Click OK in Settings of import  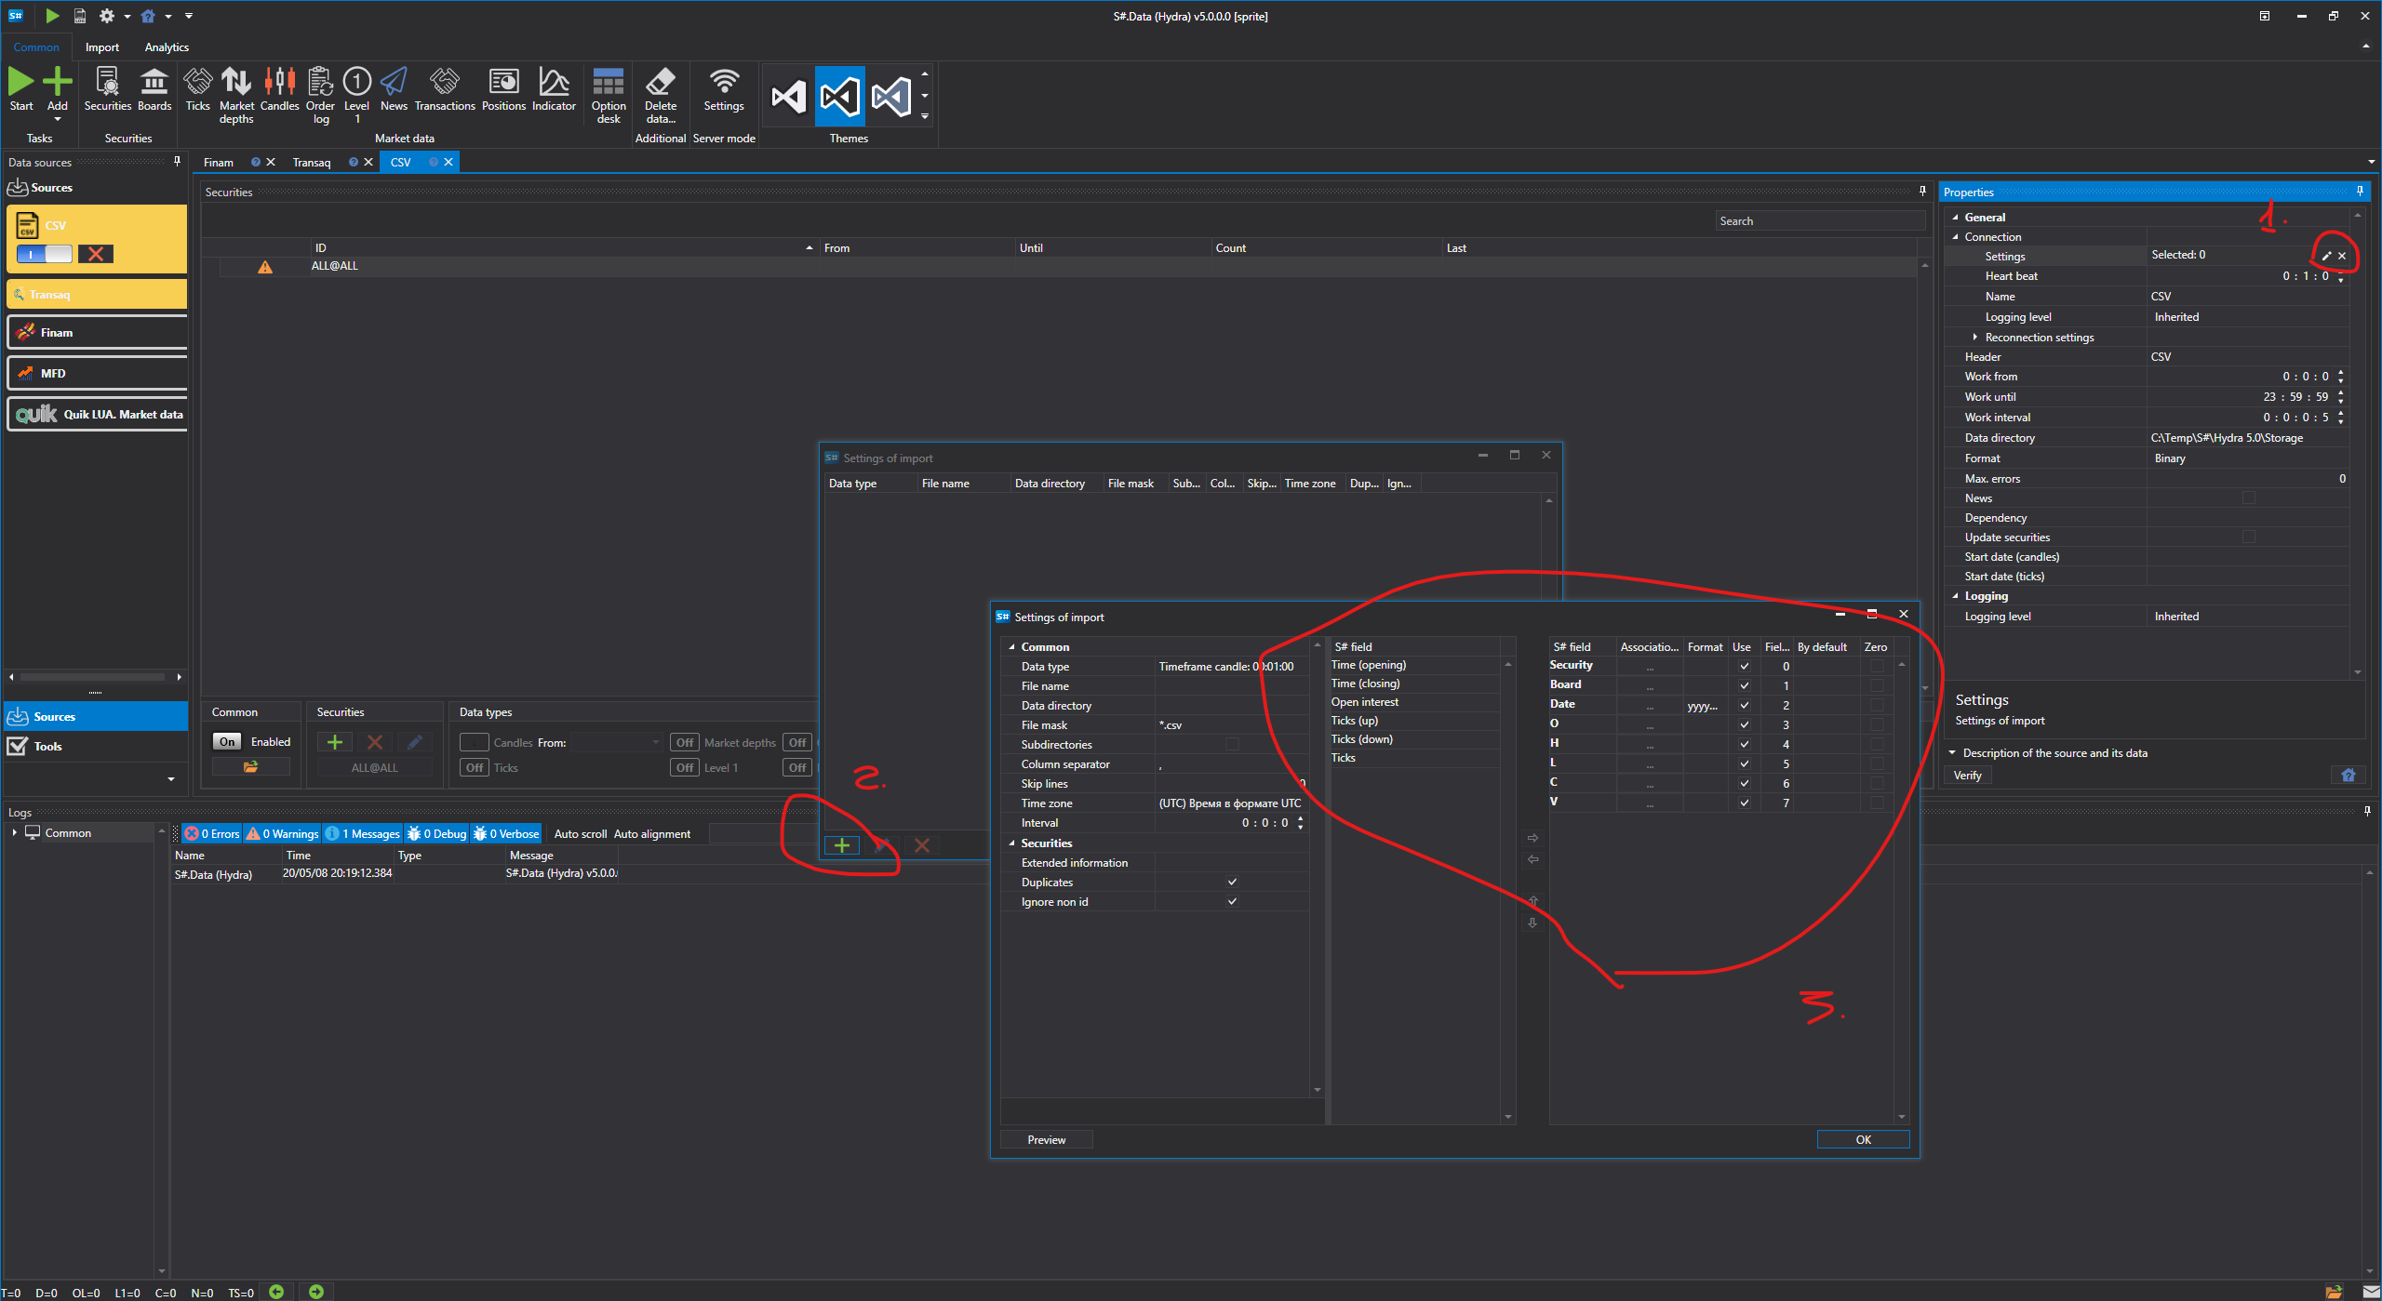point(1863,1139)
